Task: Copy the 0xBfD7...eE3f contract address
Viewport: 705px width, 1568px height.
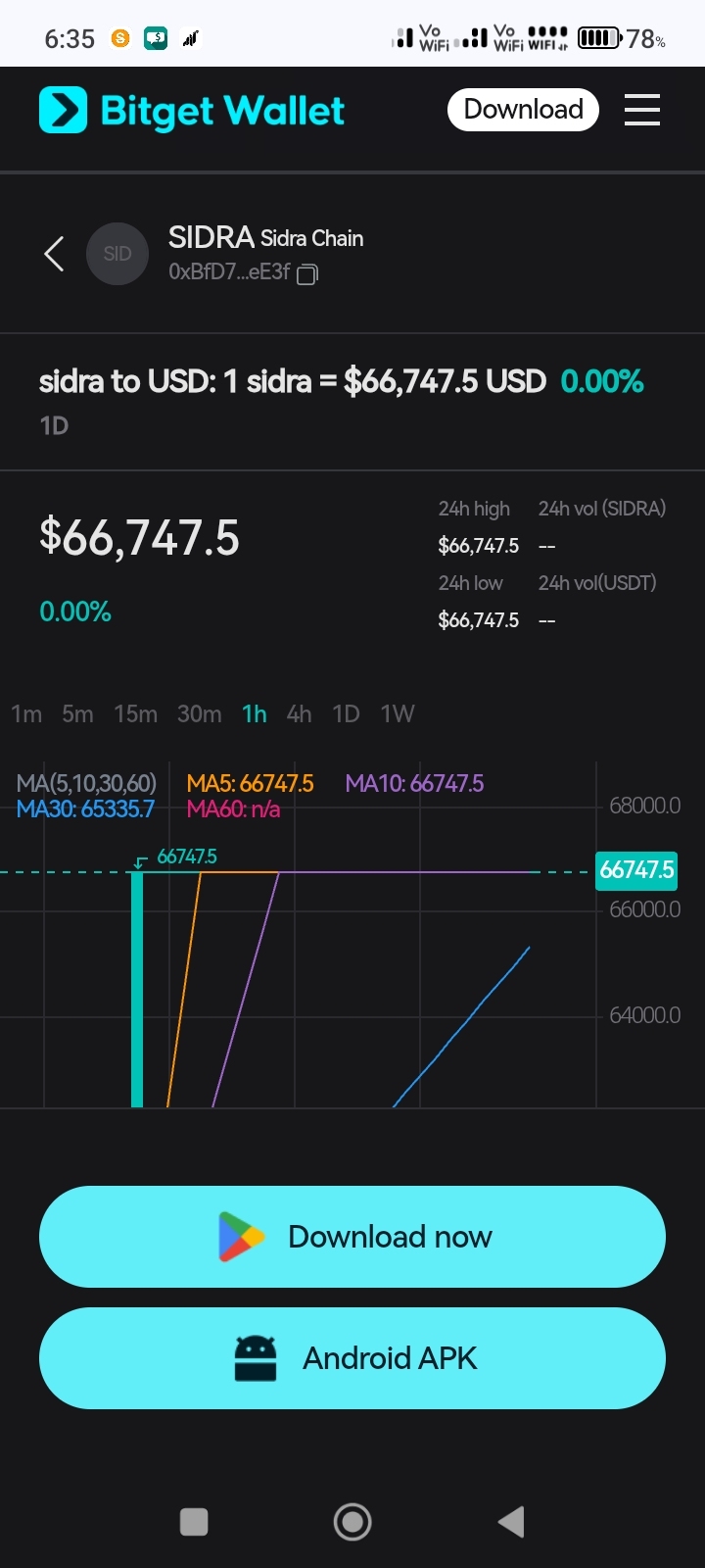Action: click(x=307, y=273)
